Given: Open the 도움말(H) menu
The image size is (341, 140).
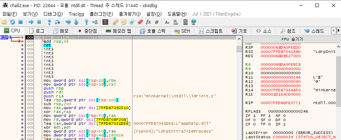Looking at the screenshot, I should (177, 14).
